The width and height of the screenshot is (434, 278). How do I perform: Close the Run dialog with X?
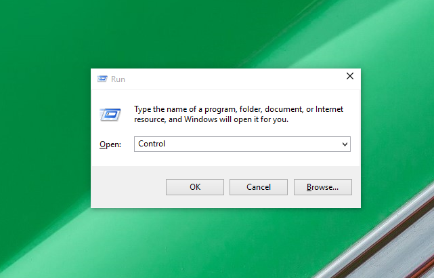(x=350, y=76)
